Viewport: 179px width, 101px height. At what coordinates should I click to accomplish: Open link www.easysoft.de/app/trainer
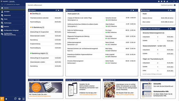88,95
